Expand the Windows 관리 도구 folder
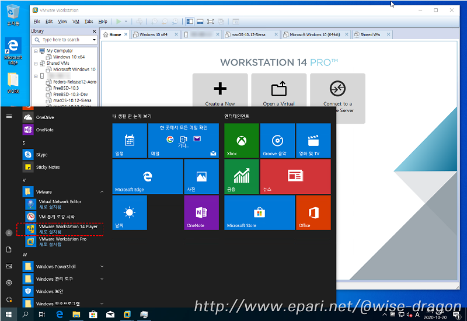Image resolution: width=467 pixels, height=321 pixels. pyautogui.click(x=63, y=279)
